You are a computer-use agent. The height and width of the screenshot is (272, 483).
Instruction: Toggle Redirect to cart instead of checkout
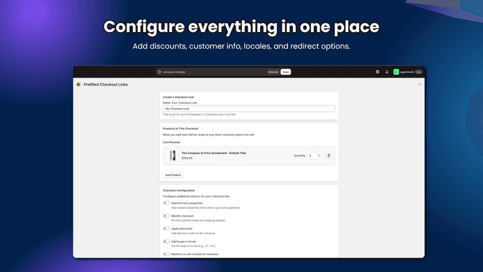(x=166, y=254)
